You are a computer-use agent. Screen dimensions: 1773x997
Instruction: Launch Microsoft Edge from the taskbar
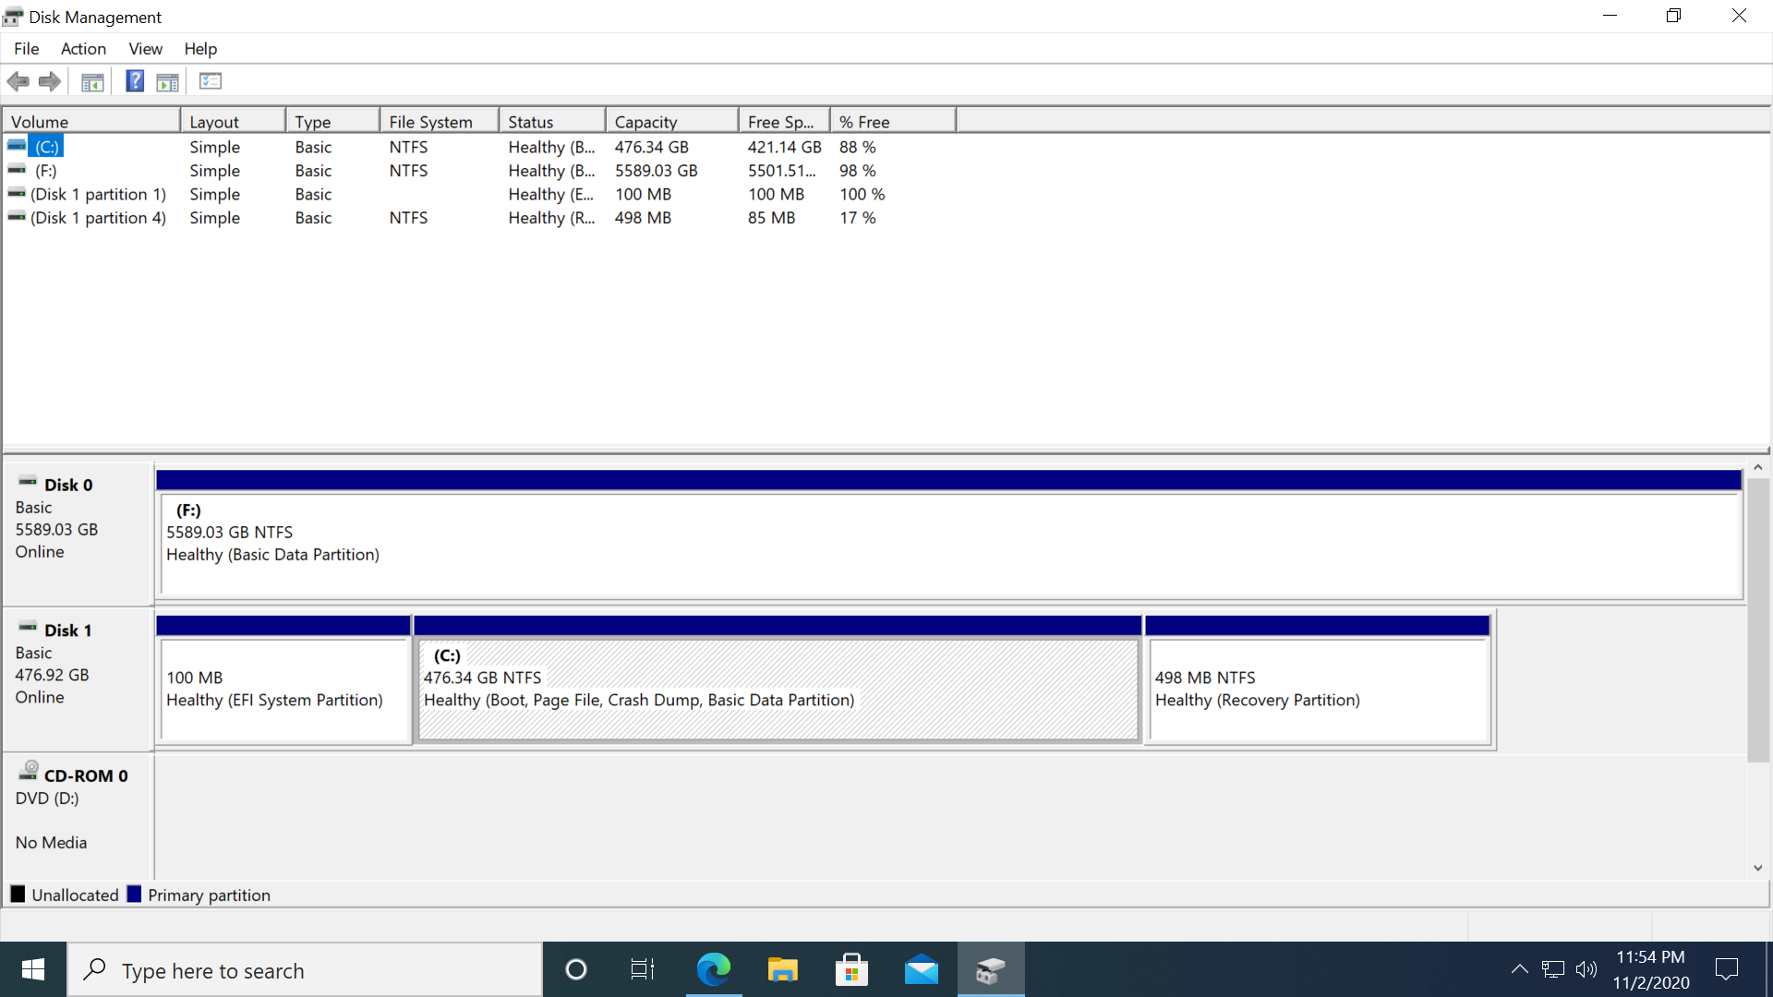(712, 969)
